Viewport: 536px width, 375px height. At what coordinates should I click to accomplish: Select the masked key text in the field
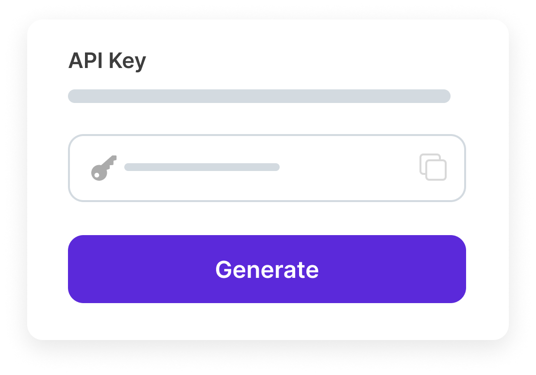coord(201,167)
